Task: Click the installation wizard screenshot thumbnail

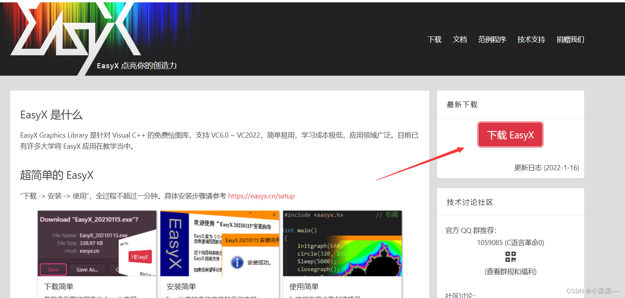Action: coord(220,243)
